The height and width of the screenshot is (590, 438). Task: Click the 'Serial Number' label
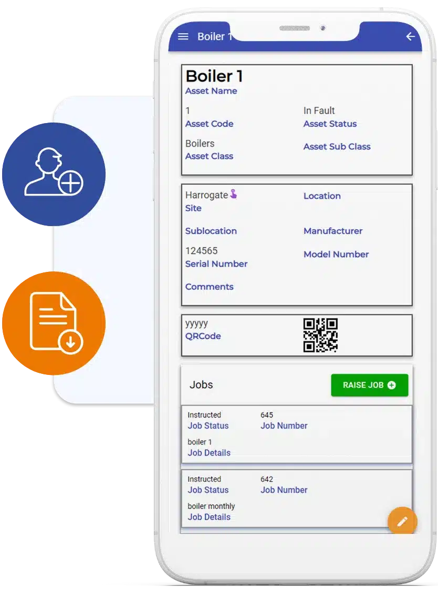(216, 264)
